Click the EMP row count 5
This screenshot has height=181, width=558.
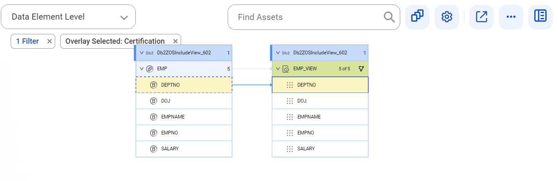point(229,69)
